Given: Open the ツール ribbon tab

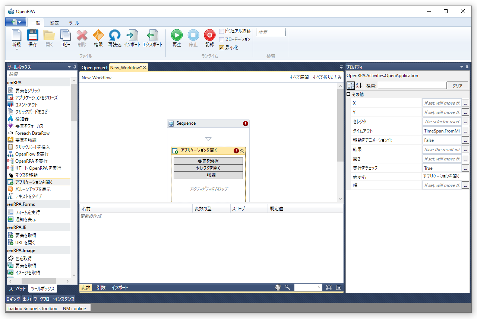Looking at the screenshot, I should click(73, 23).
